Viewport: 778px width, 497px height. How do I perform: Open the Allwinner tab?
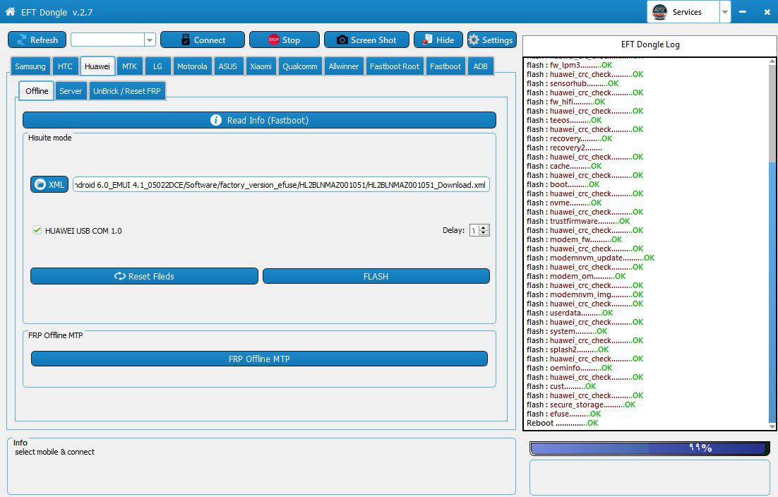point(343,66)
